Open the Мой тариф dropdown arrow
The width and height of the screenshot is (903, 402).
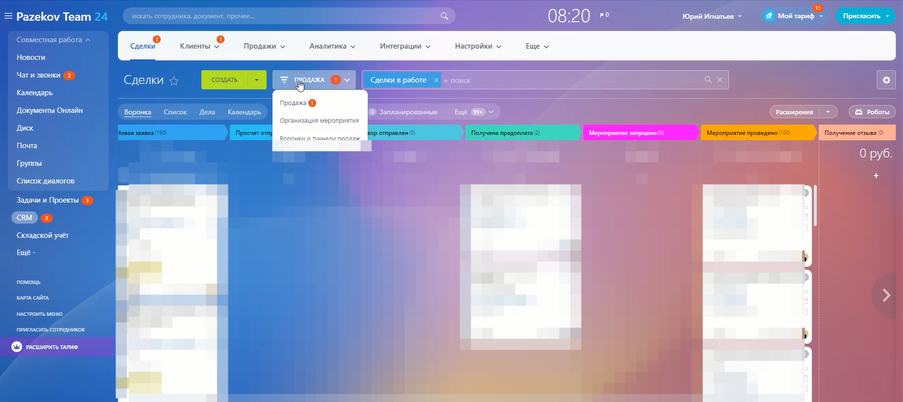coord(821,16)
